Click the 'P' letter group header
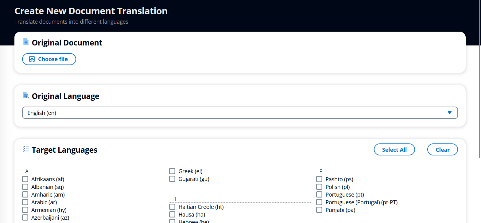 click(321, 171)
